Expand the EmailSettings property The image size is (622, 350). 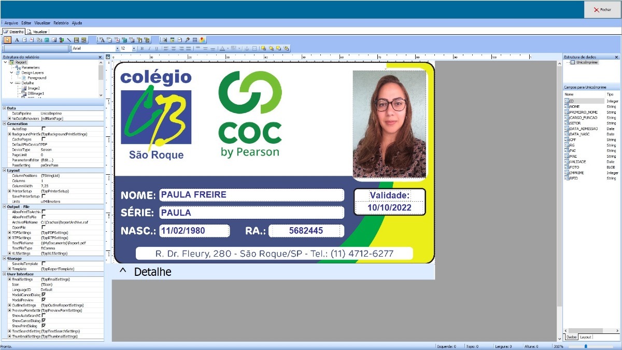[9, 279]
